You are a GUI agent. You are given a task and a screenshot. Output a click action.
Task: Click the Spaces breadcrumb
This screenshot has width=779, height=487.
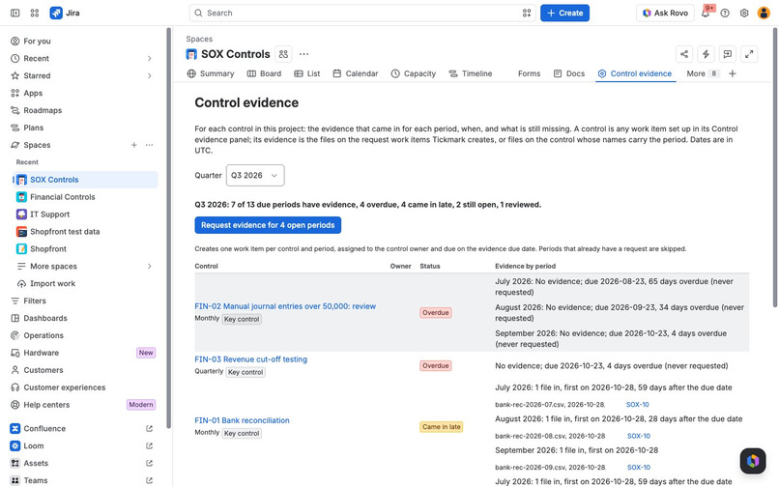tap(199, 39)
